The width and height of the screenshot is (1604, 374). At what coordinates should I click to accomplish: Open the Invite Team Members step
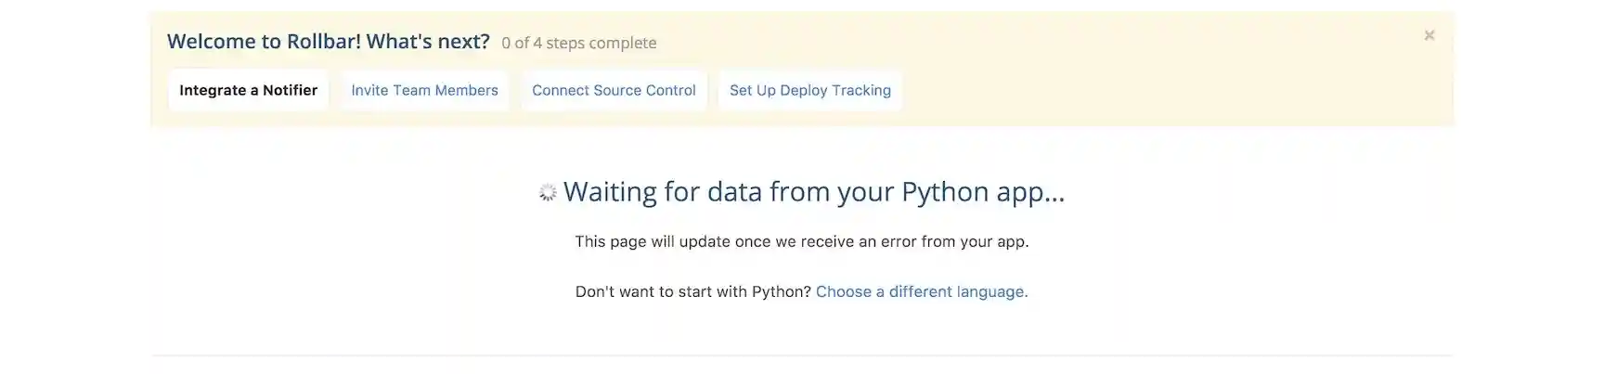[424, 90]
